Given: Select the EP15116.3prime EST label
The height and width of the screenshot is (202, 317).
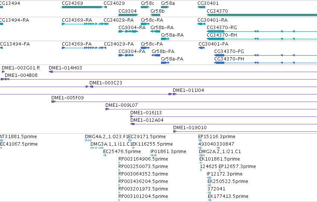Looking at the screenshot, I should pyautogui.click(x=217, y=137).
